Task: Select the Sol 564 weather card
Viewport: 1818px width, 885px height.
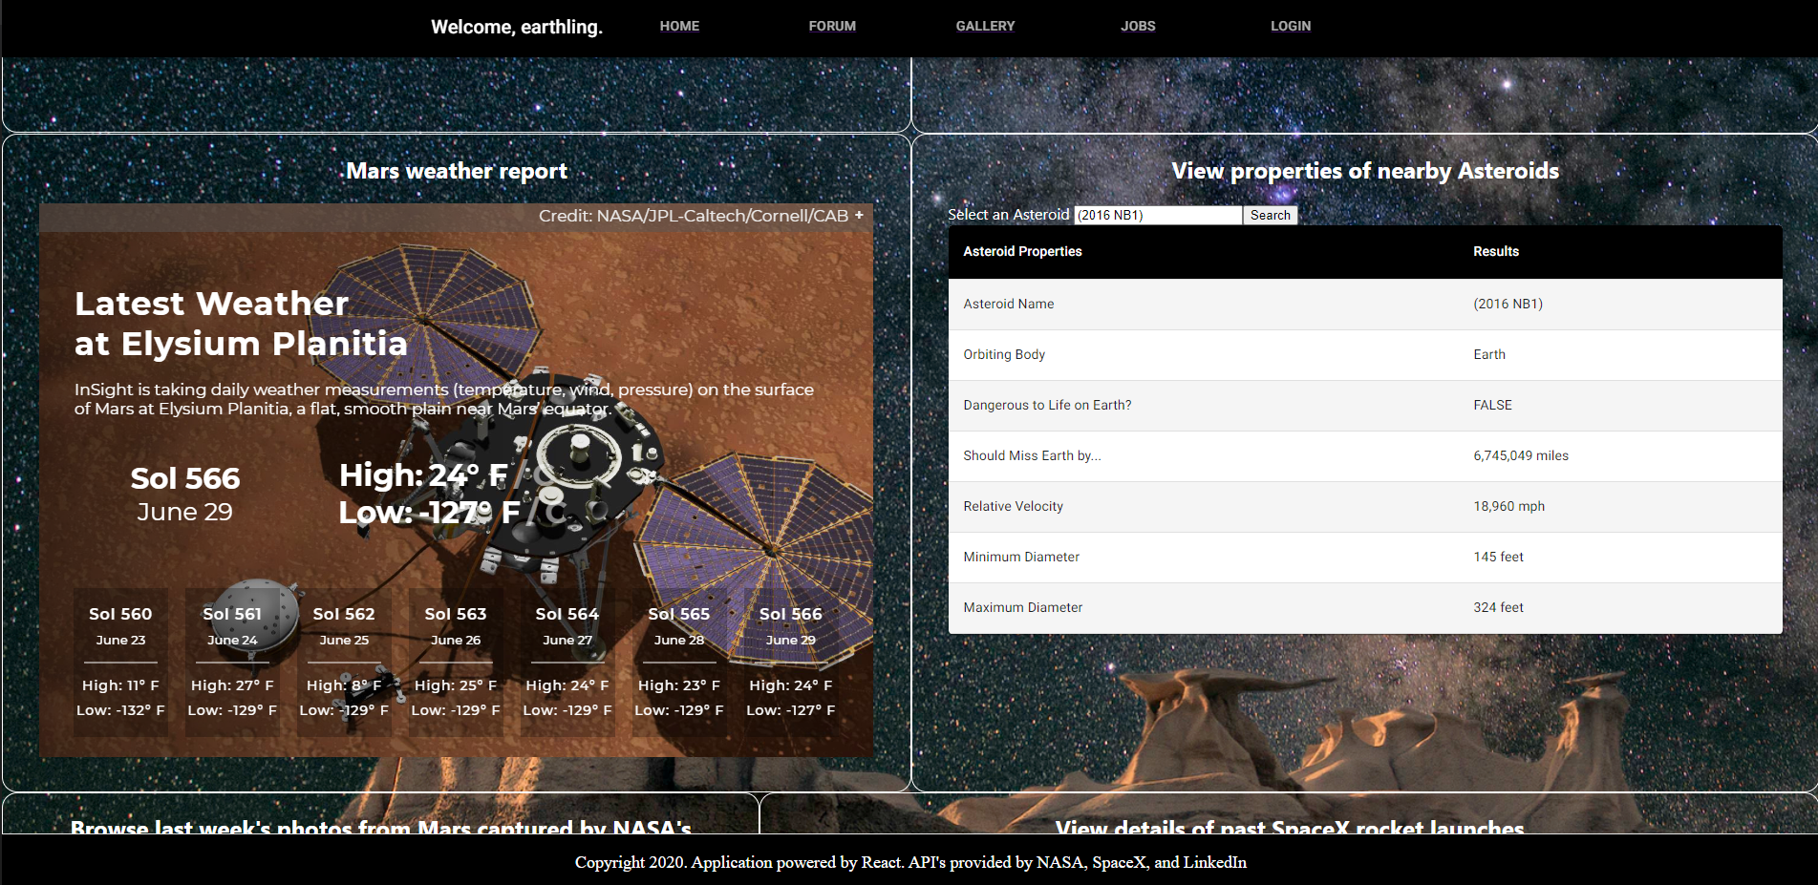Action: pyautogui.click(x=567, y=662)
